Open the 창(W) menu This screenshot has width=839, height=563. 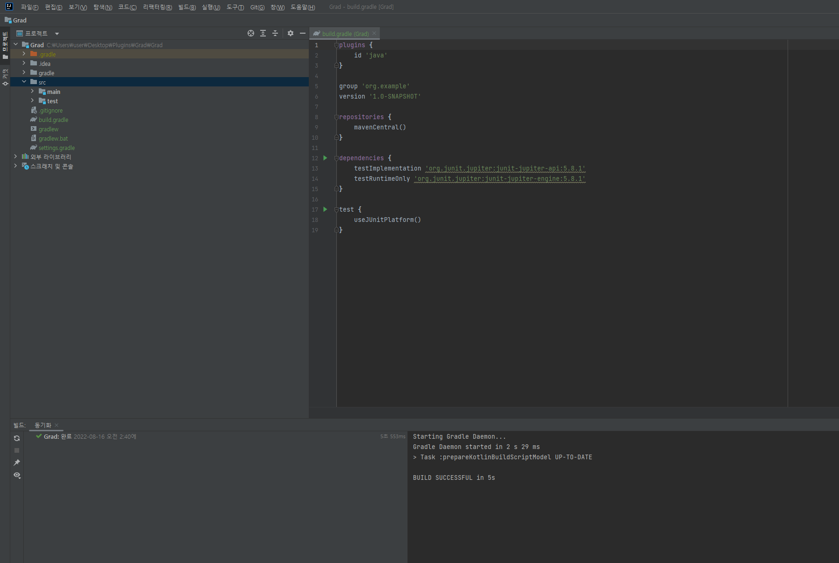coord(277,7)
